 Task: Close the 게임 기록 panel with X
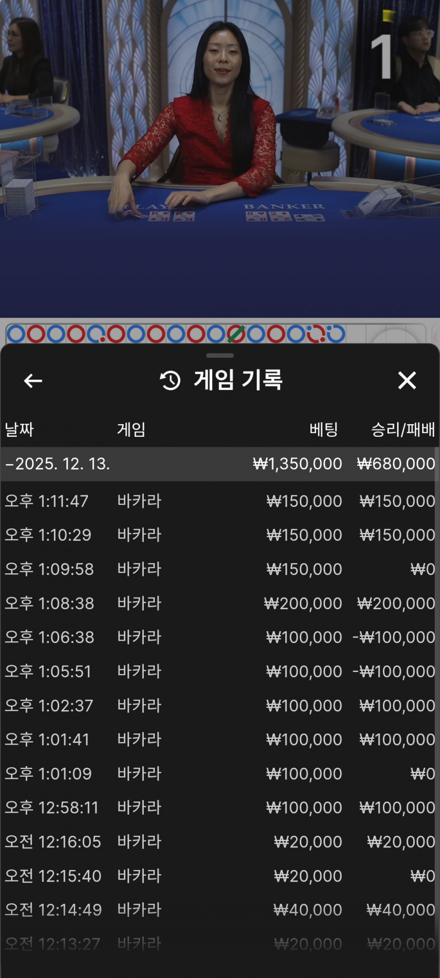[x=407, y=380]
